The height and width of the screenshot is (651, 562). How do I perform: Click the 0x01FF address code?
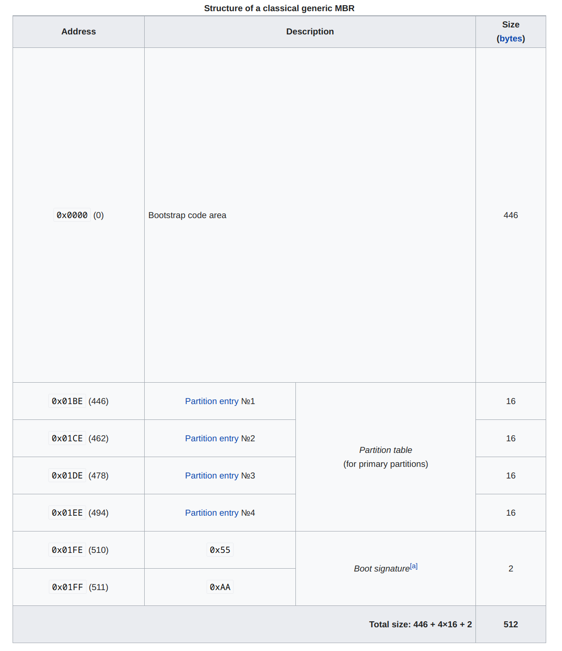[67, 587]
